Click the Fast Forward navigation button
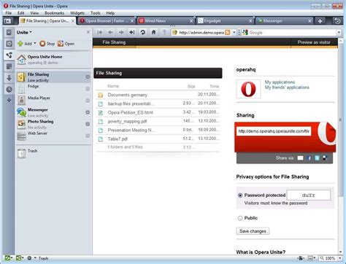346x264 pixels. coord(131,32)
